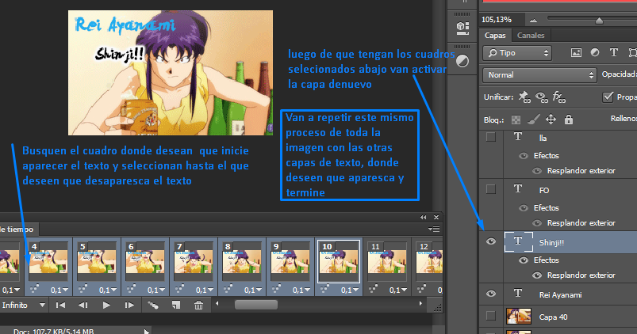Click the T icon of the lla layer
Image resolution: width=637 pixels, height=334 pixels.
point(518,137)
